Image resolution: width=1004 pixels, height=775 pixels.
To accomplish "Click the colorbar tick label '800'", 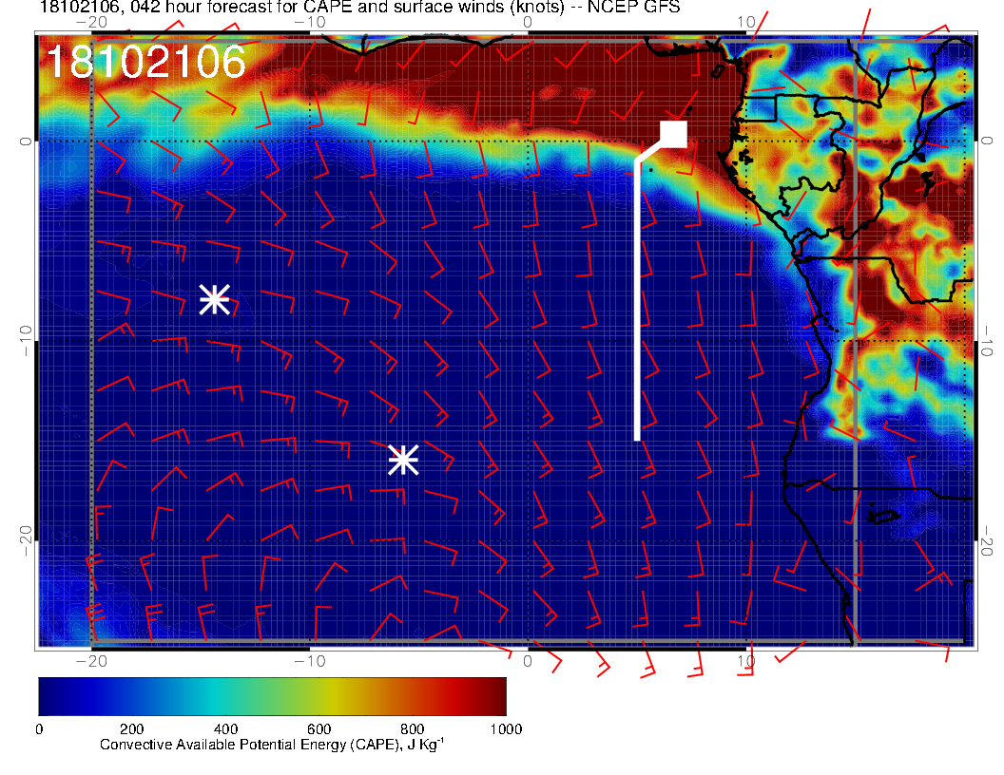I will point(413,729).
